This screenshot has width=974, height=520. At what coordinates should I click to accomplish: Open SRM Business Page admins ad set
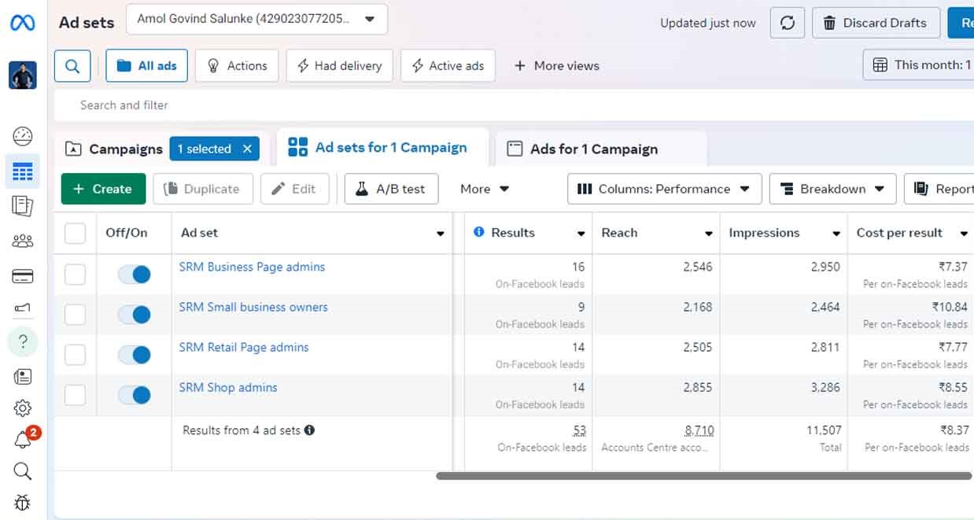pos(252,267)
